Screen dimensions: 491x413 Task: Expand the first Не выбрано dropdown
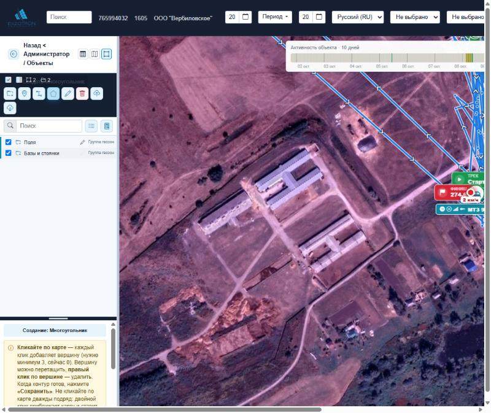[415, 17]
